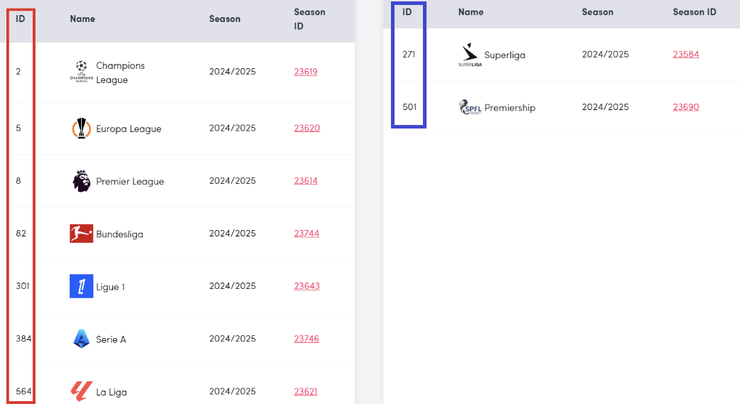Click the Europa League trophy logo
This screenshot has width=740, height=404.
[81, 129]
